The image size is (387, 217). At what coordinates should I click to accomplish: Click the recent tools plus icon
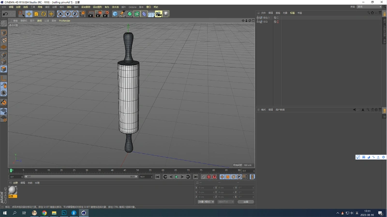(51, 14)
